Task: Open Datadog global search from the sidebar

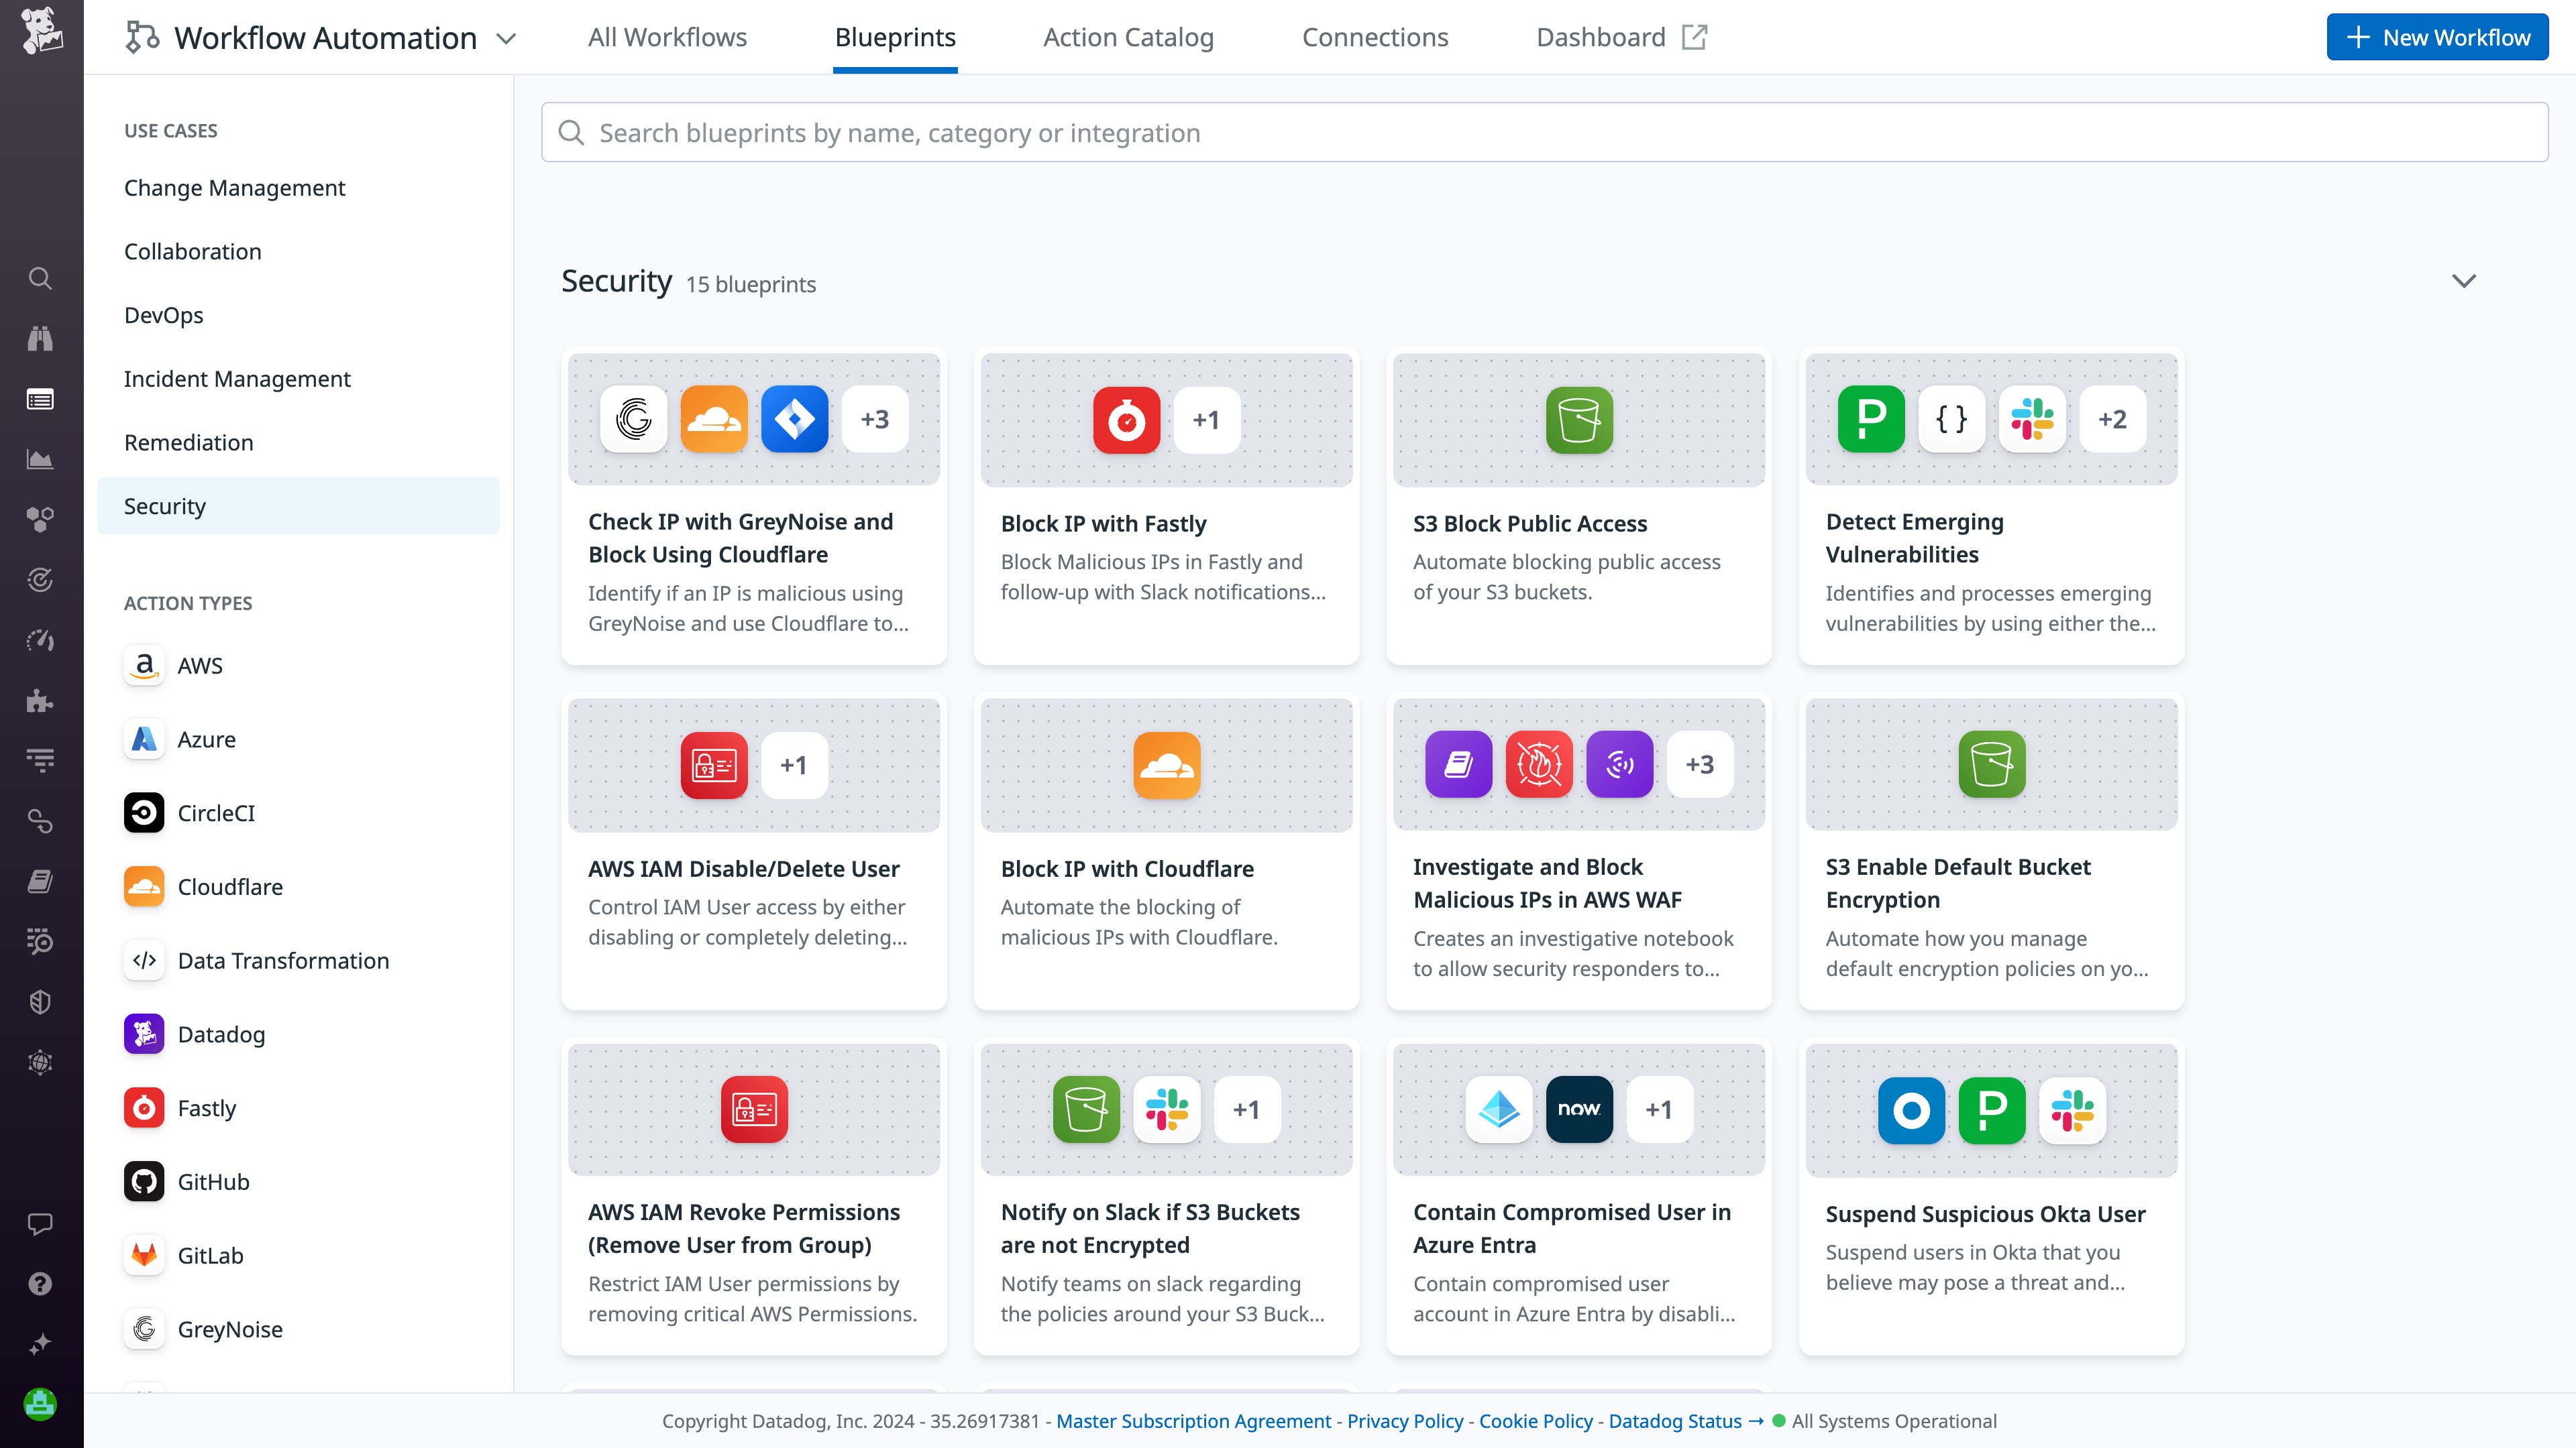Action: pyautogui.click(x=40, y=279)
